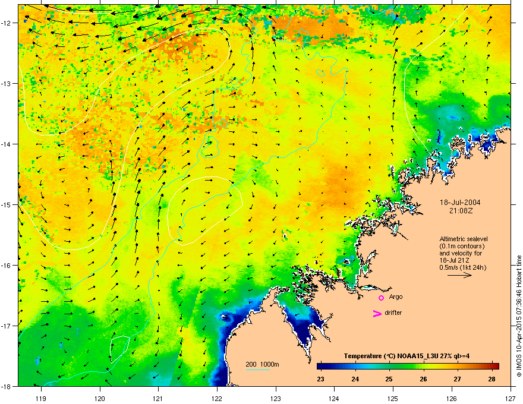523x404 pixels.
Task: Click the 0.5m/s velocity scale arrow
Action: click(459, 275)
